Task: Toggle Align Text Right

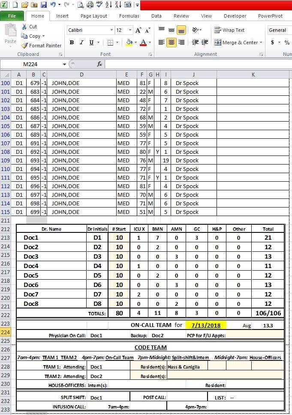Action: click(181, 43)
